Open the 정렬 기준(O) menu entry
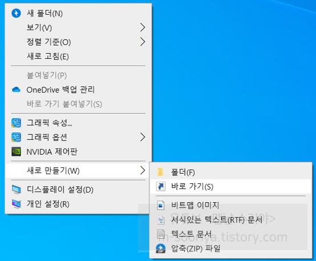 [x=78, y=42]
